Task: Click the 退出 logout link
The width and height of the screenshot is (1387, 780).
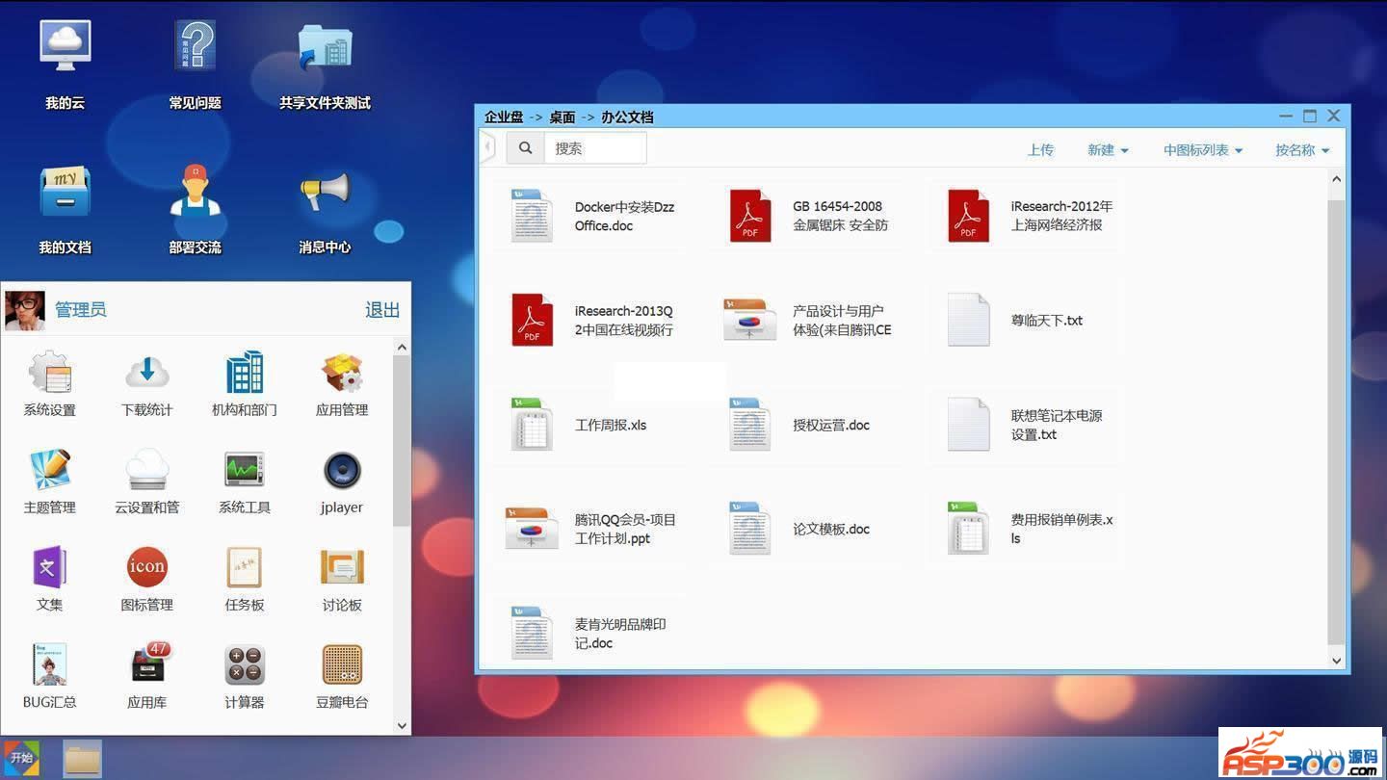Action: 381,310
